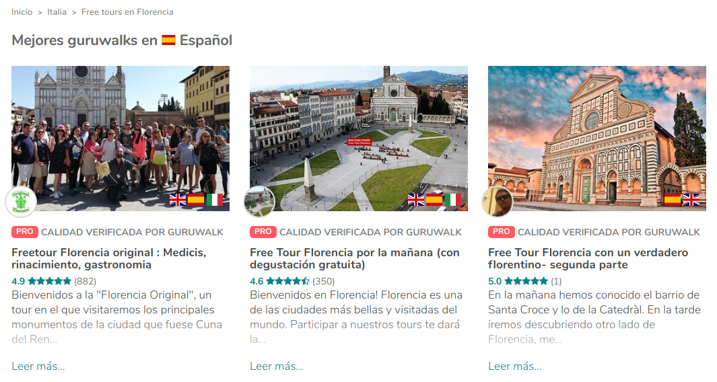Click the guide avatar on the morning tour card
This screenshot has width=717, height=382.
click(259, 202)
